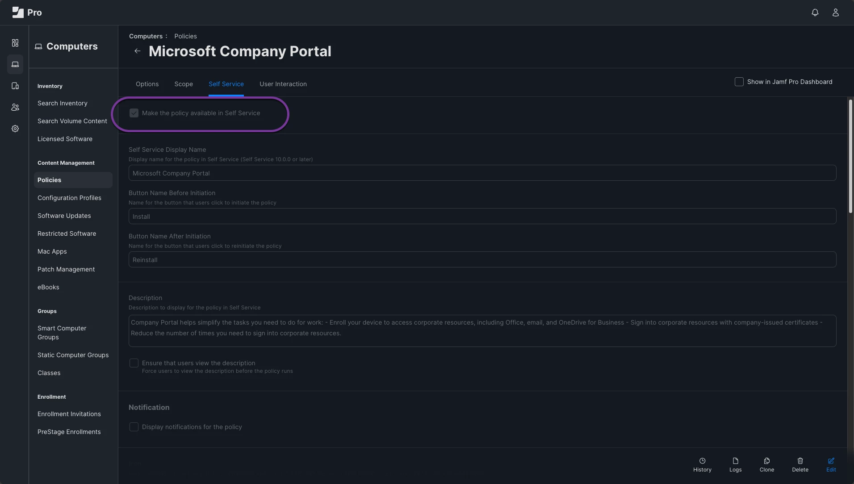Open Search Inventory
The width and height of the screenshot is (854, 484).
click(63, 103)
